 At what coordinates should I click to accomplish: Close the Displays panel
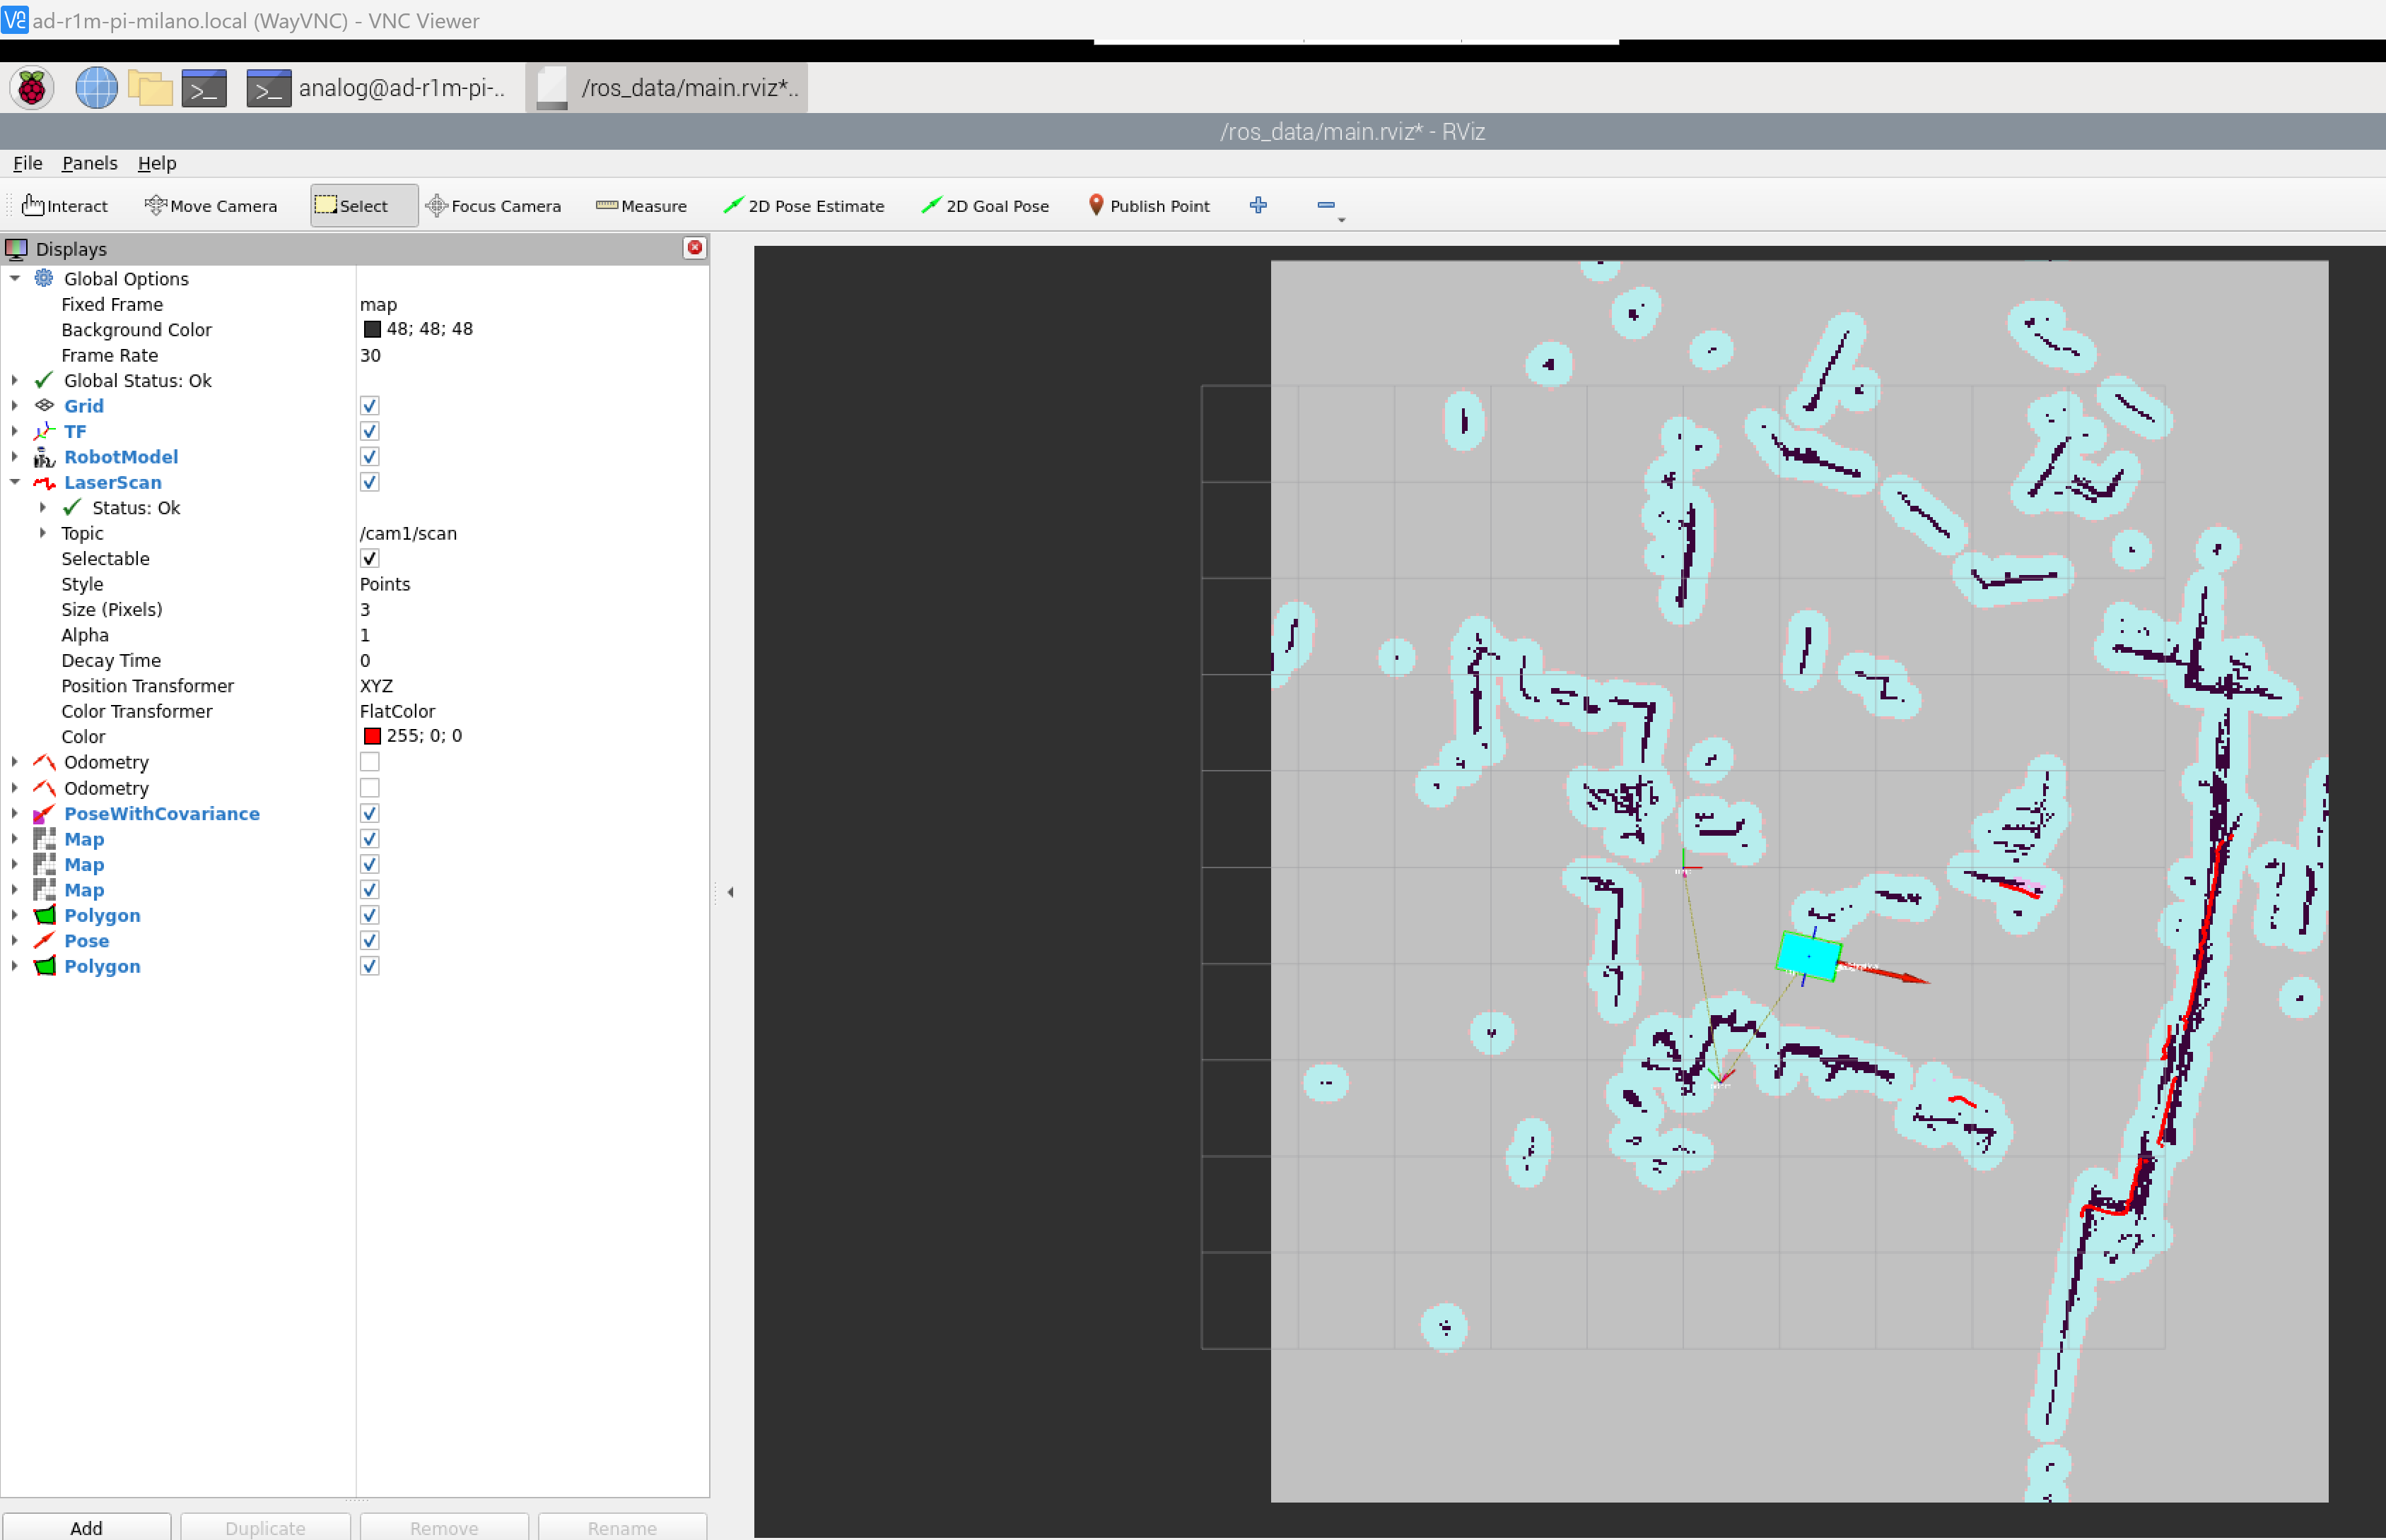coord(694,248)
